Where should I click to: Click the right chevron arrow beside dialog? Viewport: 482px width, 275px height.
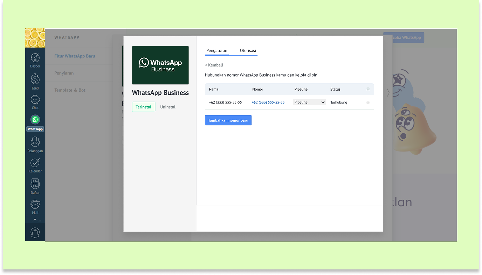[x=388, y=93]
